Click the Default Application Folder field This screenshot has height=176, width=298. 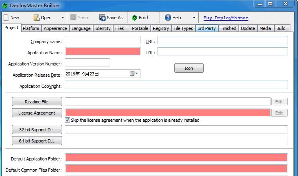(x=176, y=157)
